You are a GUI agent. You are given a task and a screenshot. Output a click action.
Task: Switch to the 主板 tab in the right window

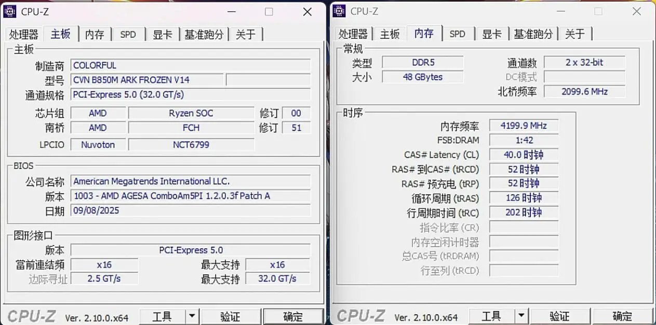coord(390,33)
